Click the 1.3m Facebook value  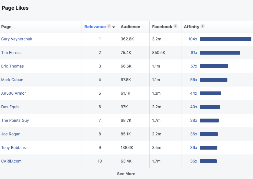click(x=156, y=93)
